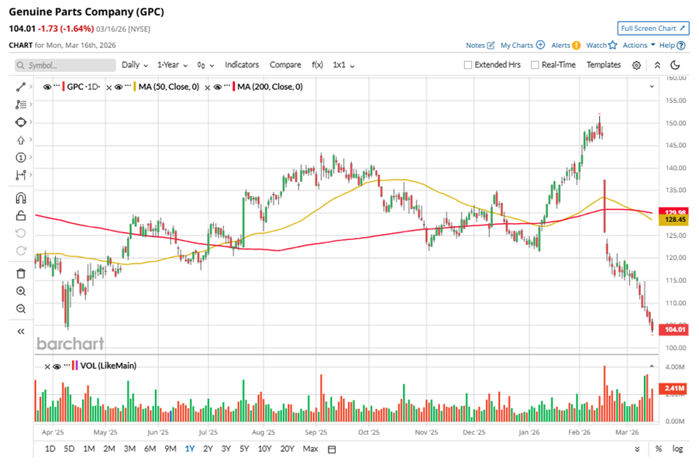The image size is (699, 464).
Task: Choose the shapes drawing tool
Action: click(20, 122)
